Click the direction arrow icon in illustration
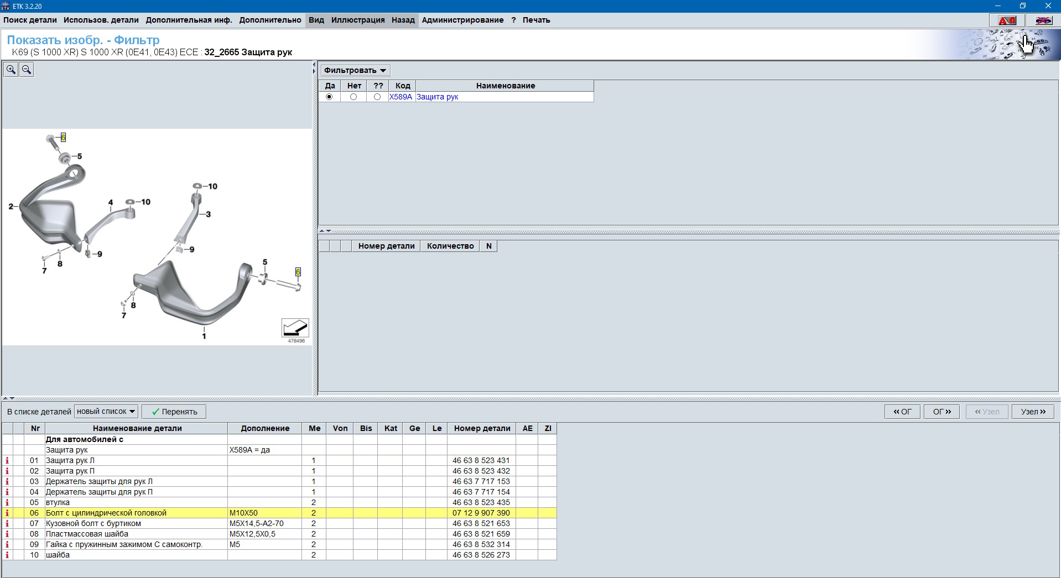The height and width of the screenshot is (578, 1061). click(295, 328)
